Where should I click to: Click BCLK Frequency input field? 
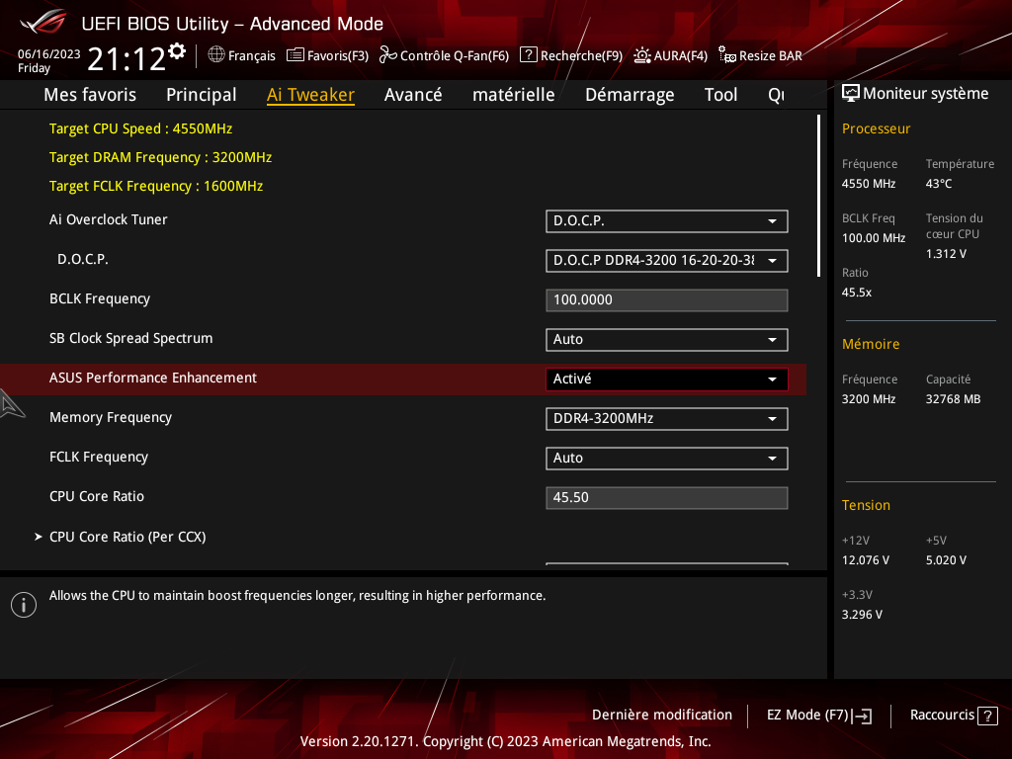667,300
